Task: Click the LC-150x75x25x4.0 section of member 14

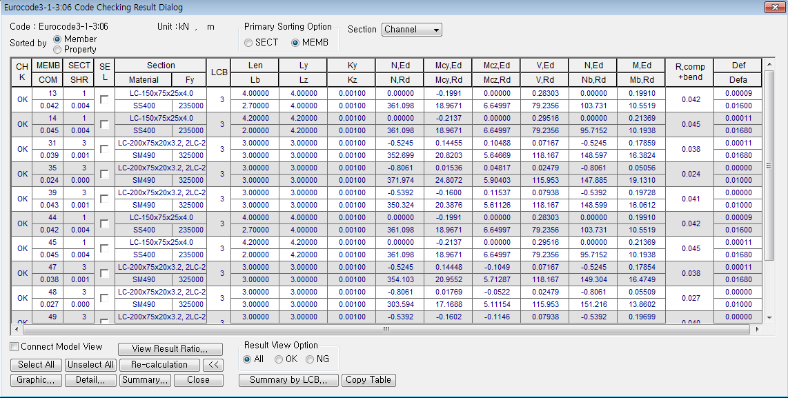Action: [161, 119]
